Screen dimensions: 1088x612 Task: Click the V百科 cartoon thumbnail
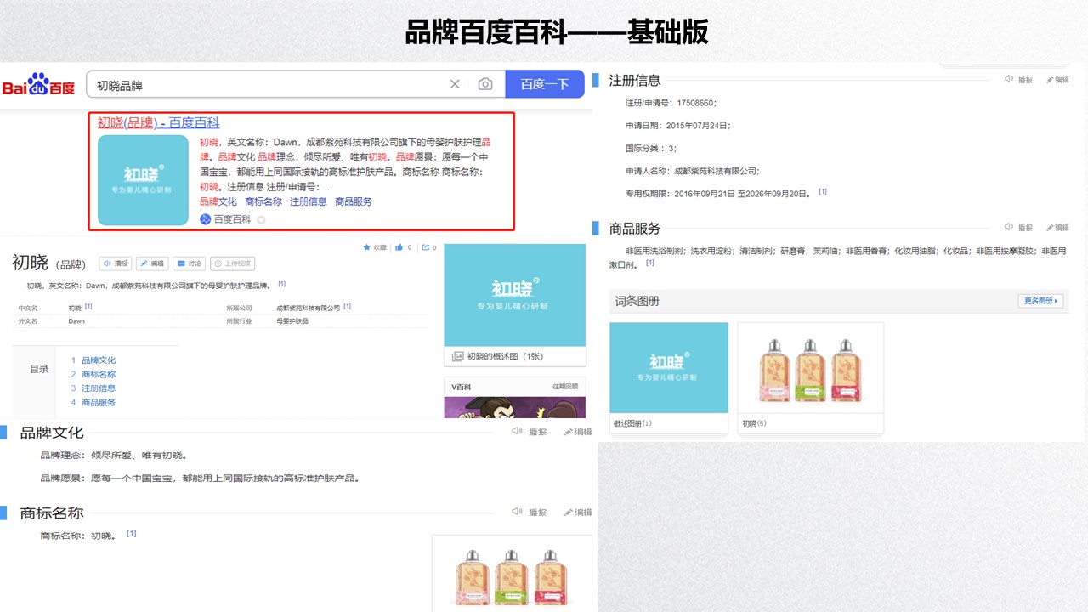point(514,407)
